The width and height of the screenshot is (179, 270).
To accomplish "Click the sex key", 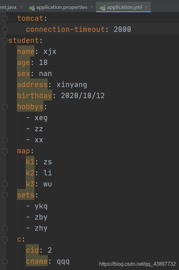I will (24, 73).
